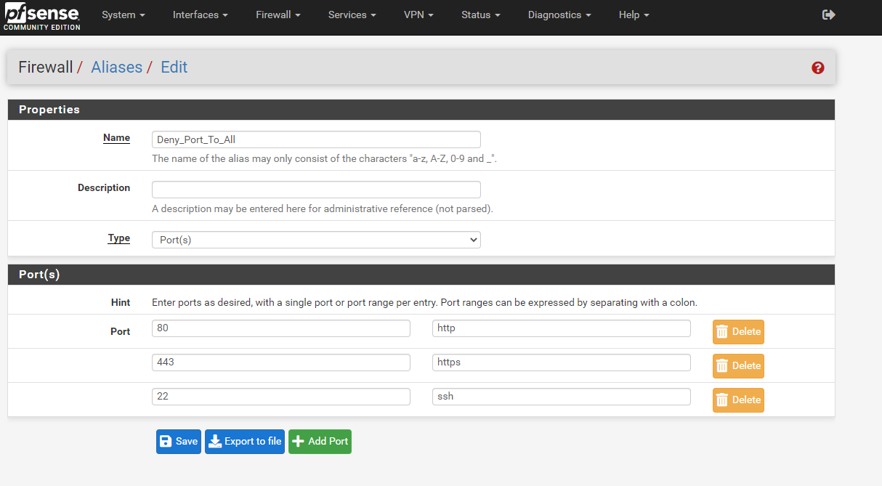Viewport: 882px width, 486px height.
Task: Open the System menu
Action: point(123,15)
